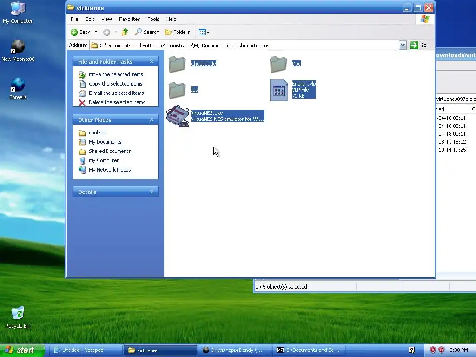Image resolution: width=476 pixels, height=357 pixels.
Task: Toggle the Folders pane button
Action: tap(177, 32)
